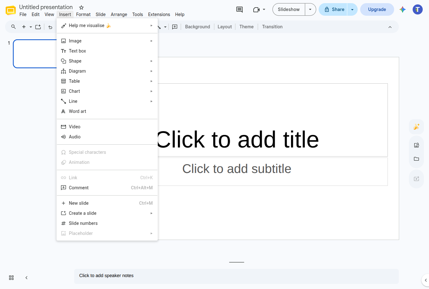Undo the last action
Image resolution: width=429 pixels, height=289 pixels.
click(50, 27)
